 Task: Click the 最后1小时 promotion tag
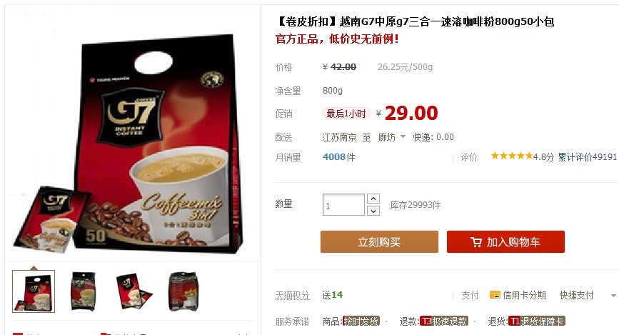coord(346,114)
